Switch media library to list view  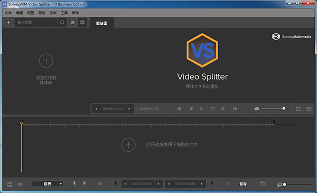pos(72,22)
